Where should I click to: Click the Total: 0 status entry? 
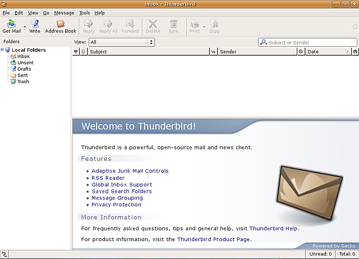[x=347, y=254]
